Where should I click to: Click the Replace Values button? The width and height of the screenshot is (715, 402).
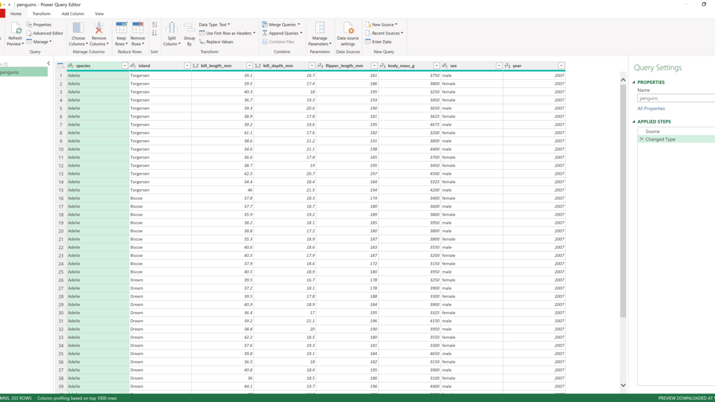pyautogui.click(x=219, y=42)
